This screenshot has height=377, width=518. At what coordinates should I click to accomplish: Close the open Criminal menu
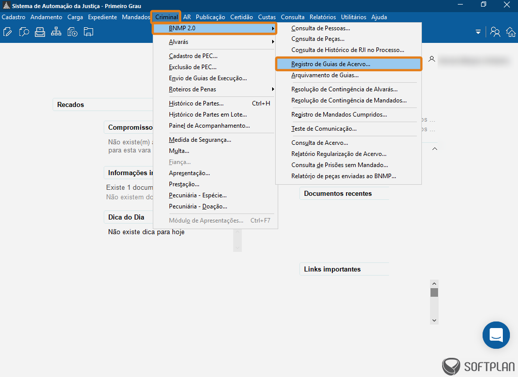(166, 17)
